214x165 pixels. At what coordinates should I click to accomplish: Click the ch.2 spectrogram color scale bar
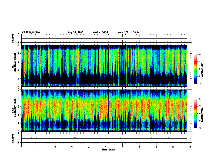click(x=195, y=114)
